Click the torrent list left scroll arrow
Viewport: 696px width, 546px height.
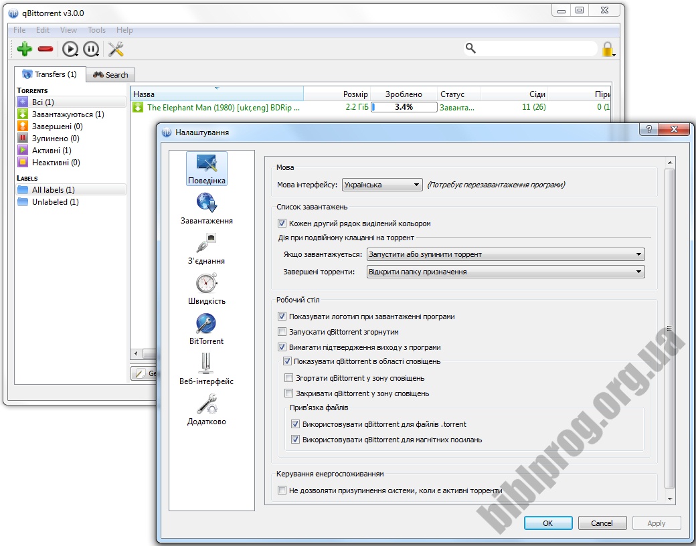137,354
